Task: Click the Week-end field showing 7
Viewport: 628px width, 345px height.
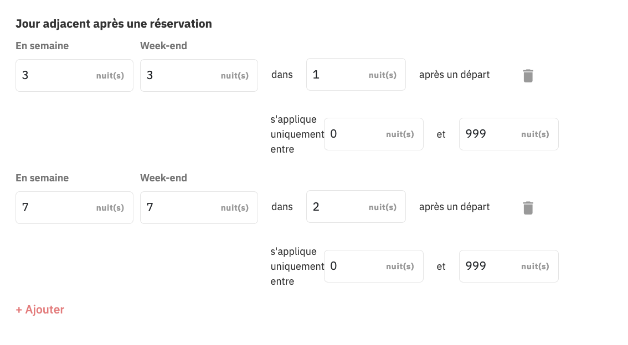Action: click(x=199, y=207)
